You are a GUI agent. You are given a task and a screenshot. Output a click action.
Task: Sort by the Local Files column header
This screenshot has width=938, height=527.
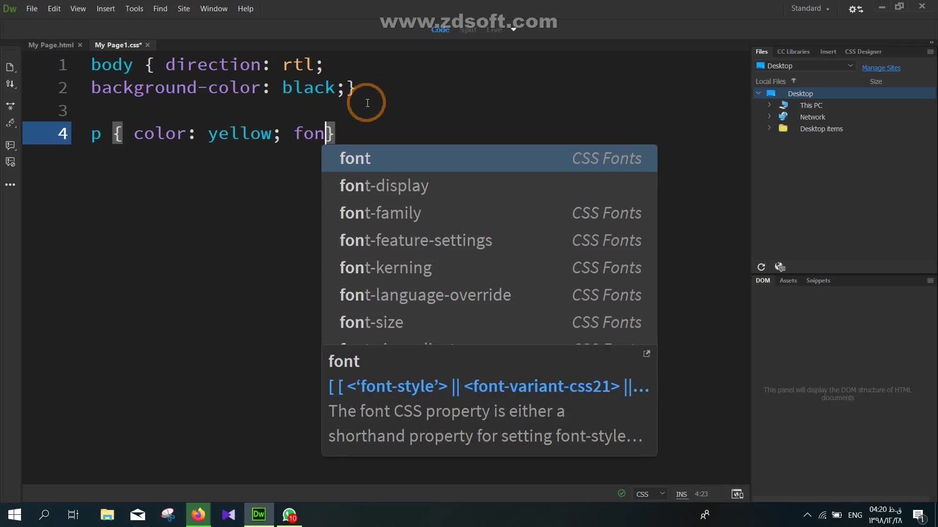[x=770, y=81]
